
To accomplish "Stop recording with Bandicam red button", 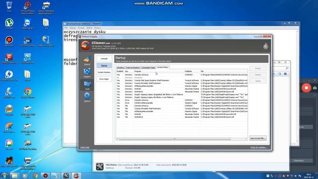I will (306, 88).
